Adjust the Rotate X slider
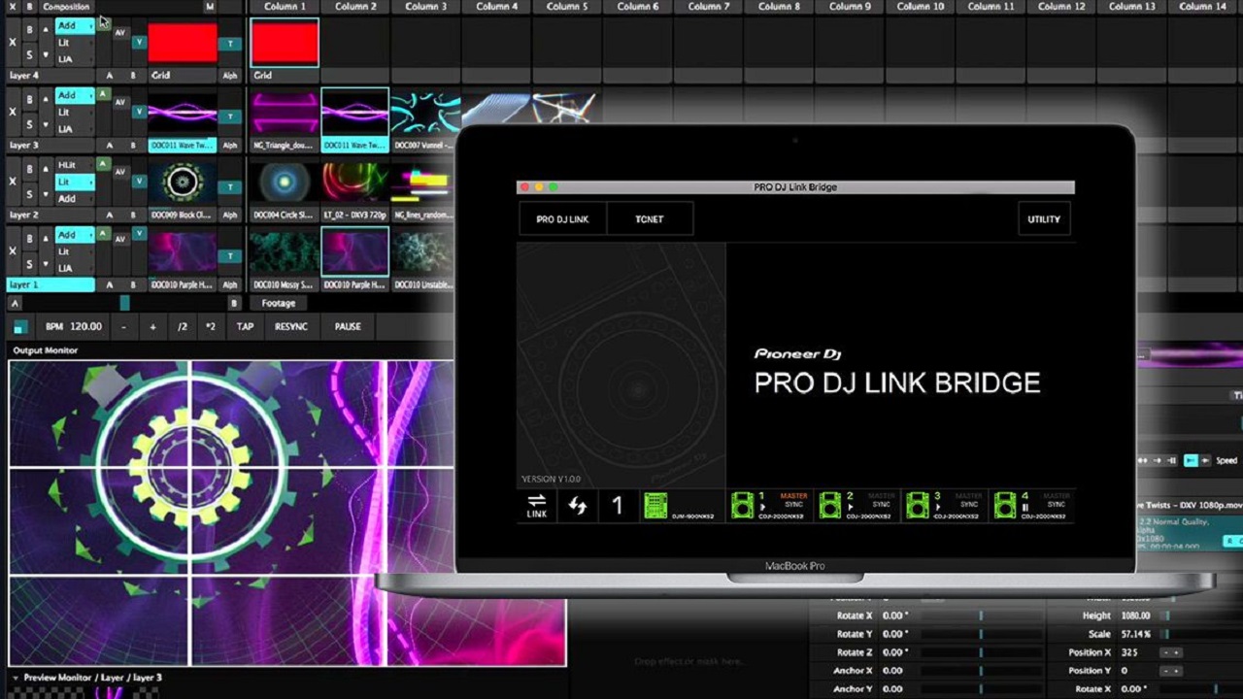Viewport: 1243px width, 699px height. pyautogui.click(x=980, y=616)
